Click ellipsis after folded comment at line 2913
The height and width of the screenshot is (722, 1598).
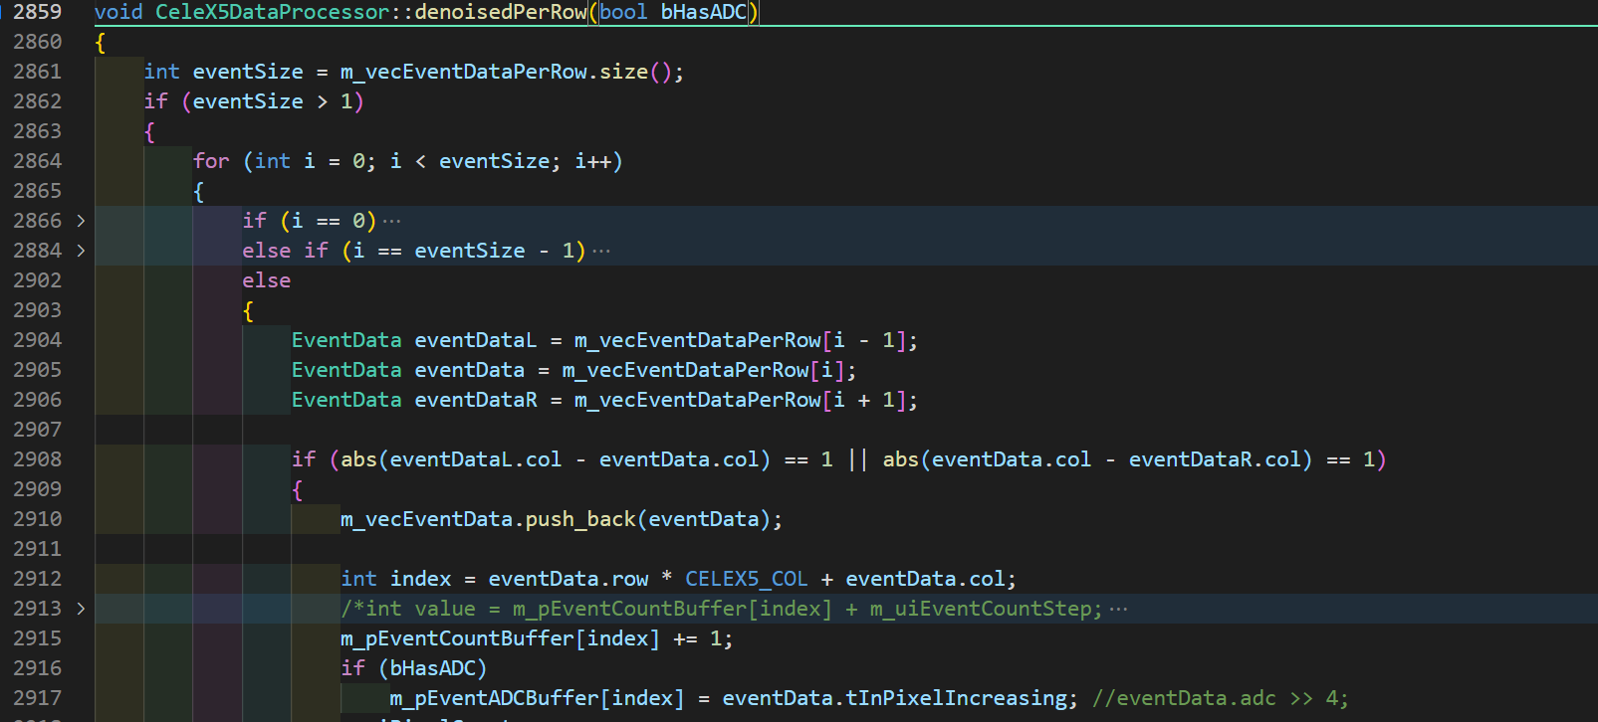pos(1119,609)
